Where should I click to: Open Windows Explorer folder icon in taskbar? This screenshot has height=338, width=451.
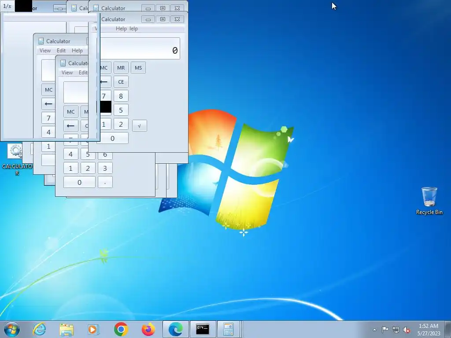67,329
